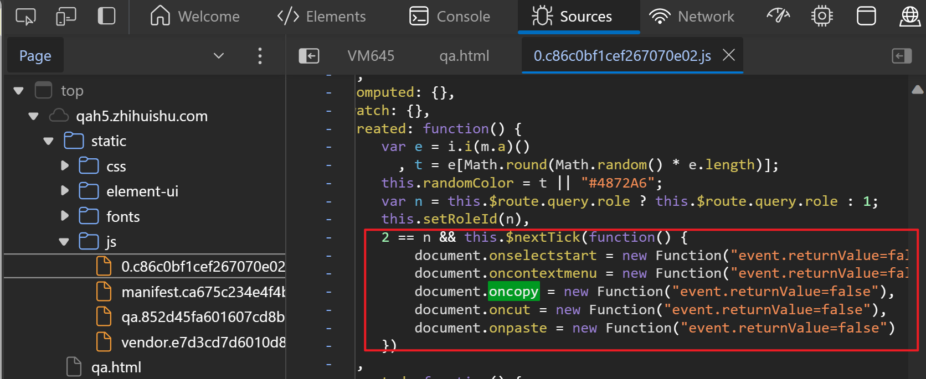
Task: Open the Memory chip icon tab
Action: click(x=822, y=16)
